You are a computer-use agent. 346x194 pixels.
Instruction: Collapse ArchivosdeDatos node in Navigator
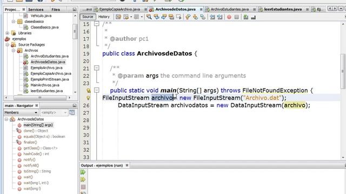coord(6,119)
